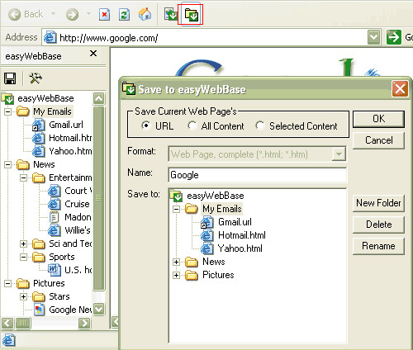The width and height of the screenshot is (413, 350).
Task: Collapse My Emails folder in sidebar
Action: pos(8,111)
